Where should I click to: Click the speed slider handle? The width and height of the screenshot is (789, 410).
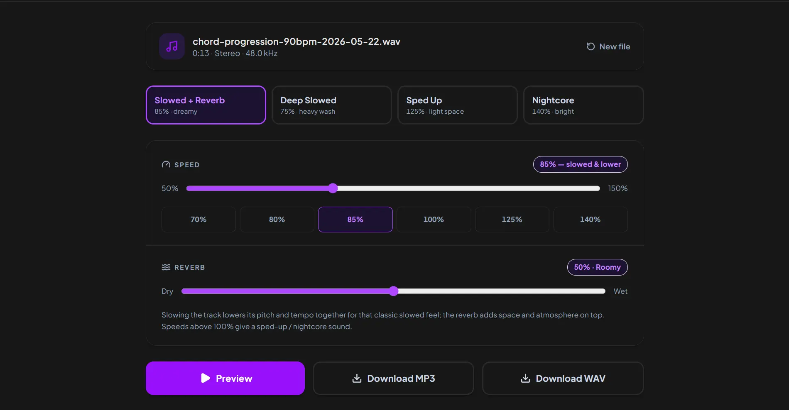click(x=333, y=188)
